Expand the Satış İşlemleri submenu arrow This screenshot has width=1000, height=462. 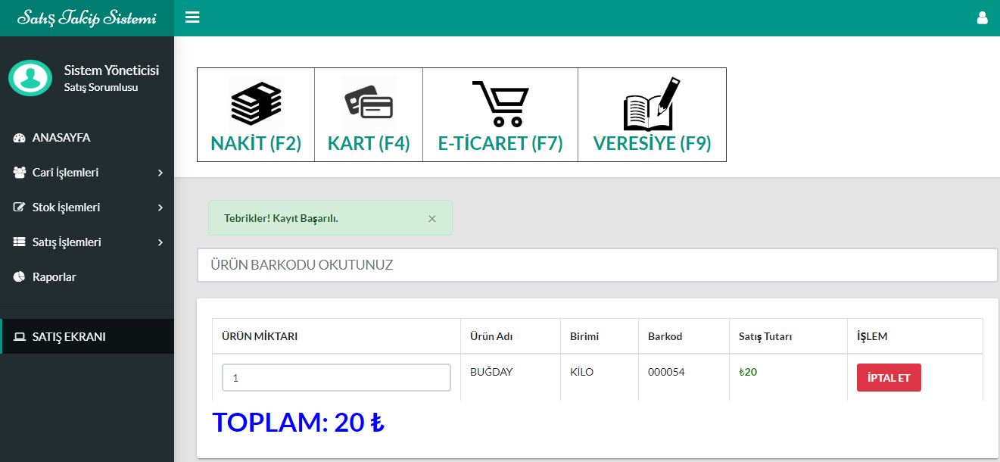tap(160, 242)
